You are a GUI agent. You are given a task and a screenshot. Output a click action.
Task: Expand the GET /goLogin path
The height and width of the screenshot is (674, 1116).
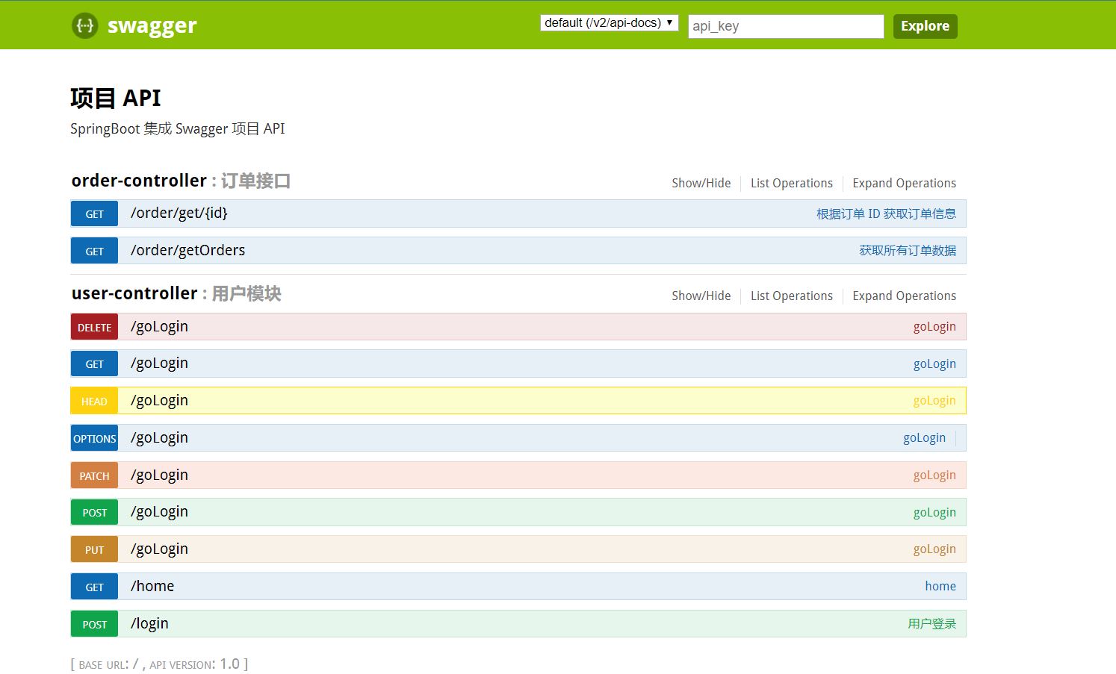[159, 363]
